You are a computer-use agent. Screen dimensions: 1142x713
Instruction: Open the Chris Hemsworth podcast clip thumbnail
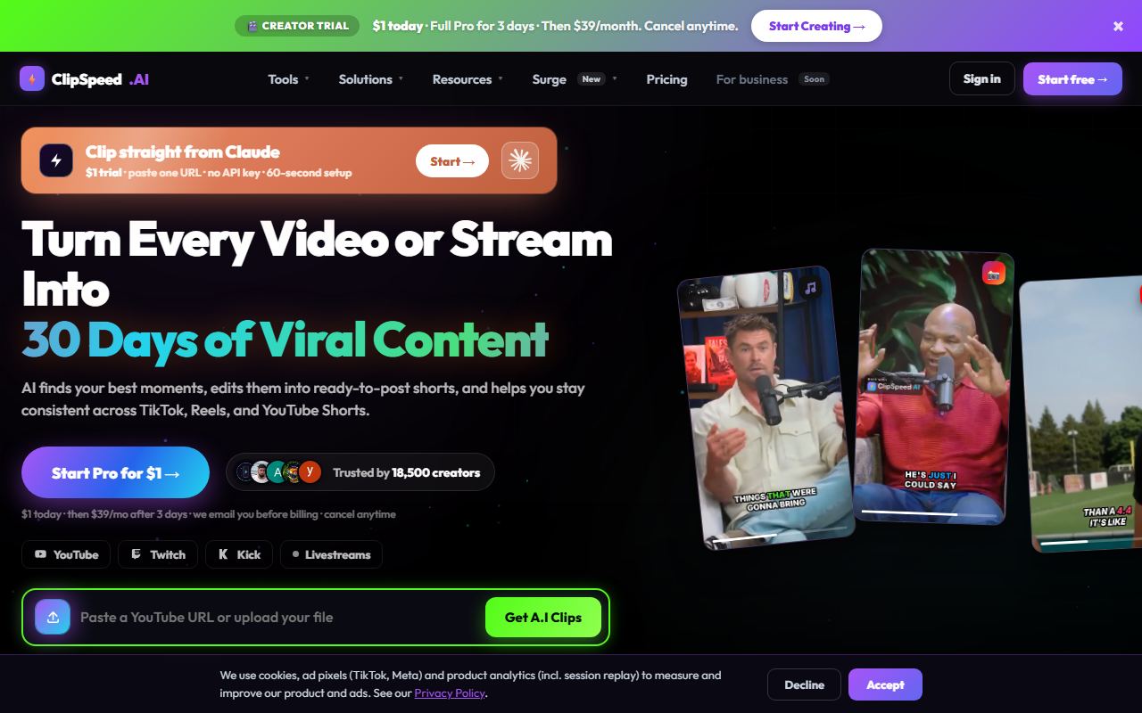(766, 407)
